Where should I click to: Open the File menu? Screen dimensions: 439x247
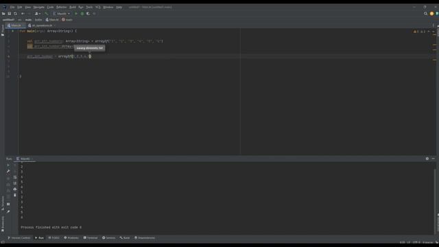pyautogui.click(x=12, y=7)
